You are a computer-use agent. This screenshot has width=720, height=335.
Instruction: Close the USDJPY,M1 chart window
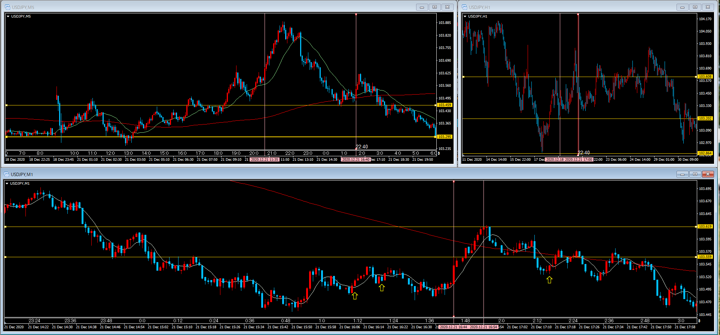tap(708, 174)
